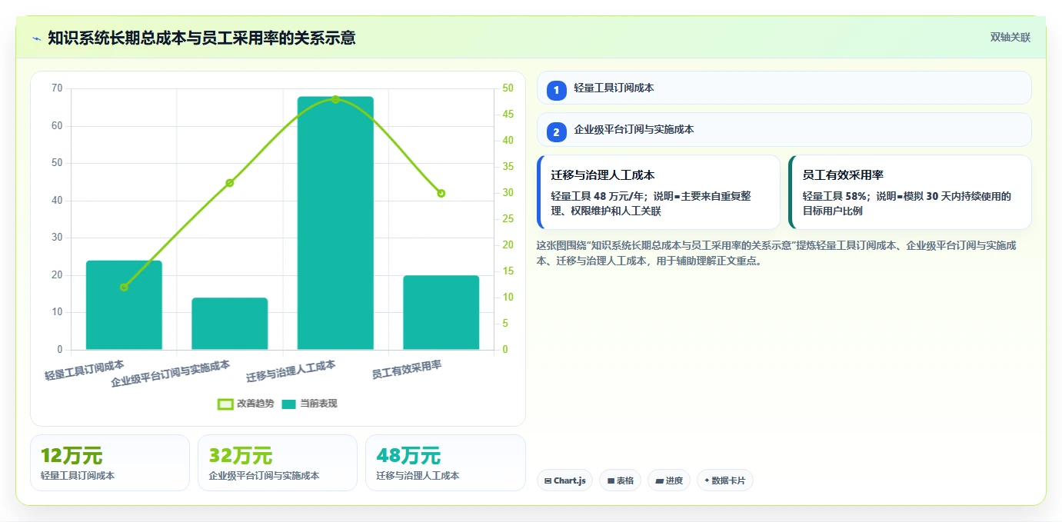Click trend line point above 轻量工具订阅成本 bar
The height and width of the screenshot is (522, 1062).
tap(124, 287)
